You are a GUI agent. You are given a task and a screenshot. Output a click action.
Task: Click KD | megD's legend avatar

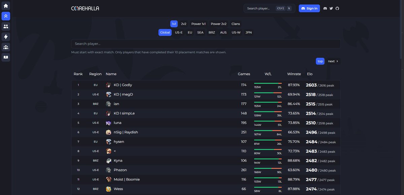point(108,94)
